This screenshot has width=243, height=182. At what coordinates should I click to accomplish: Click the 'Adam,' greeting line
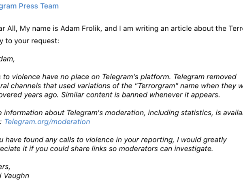coord(7,59)
